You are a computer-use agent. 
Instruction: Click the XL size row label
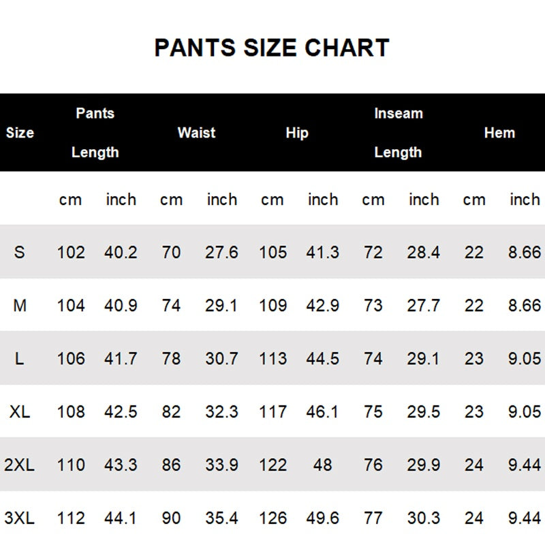[x=20, y=411]
